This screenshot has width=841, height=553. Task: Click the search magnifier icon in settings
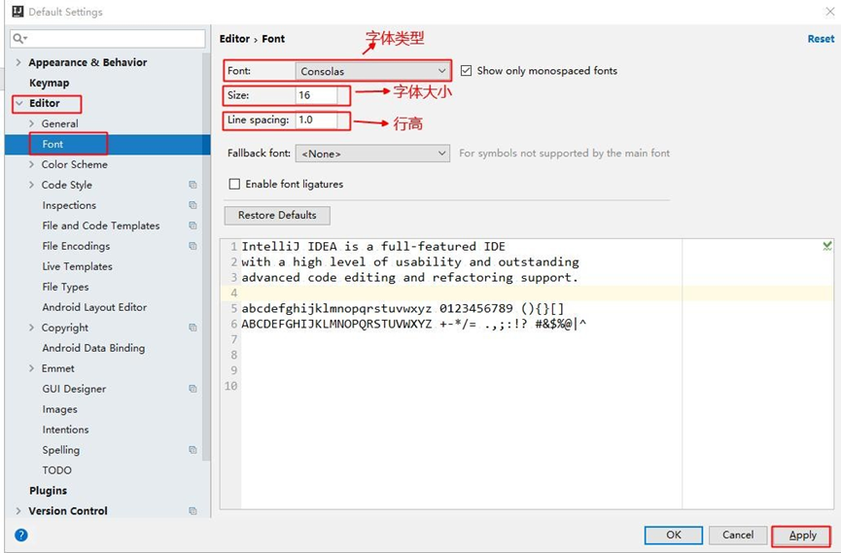(19, 38)
